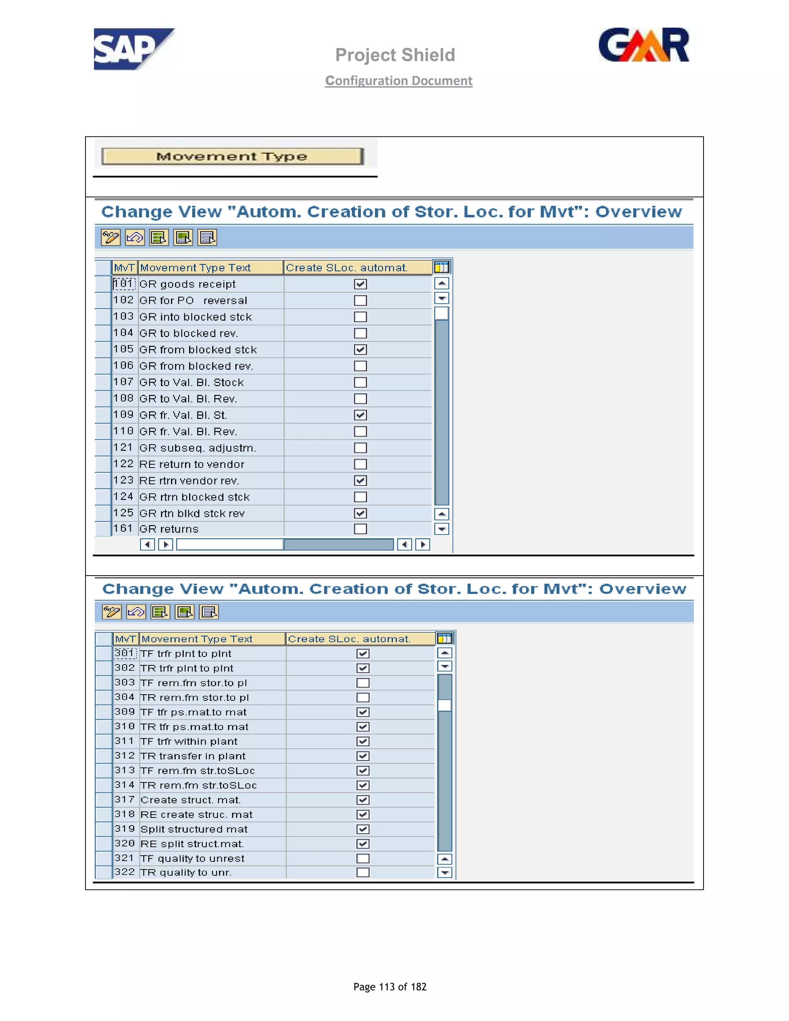The width and height of the screenshot is (789, 1021).
Task: Click the MvT field showing 301
Action: 125,653
